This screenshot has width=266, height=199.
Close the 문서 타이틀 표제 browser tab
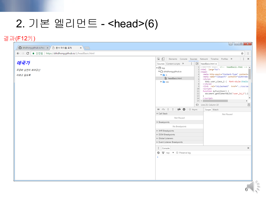81,48
